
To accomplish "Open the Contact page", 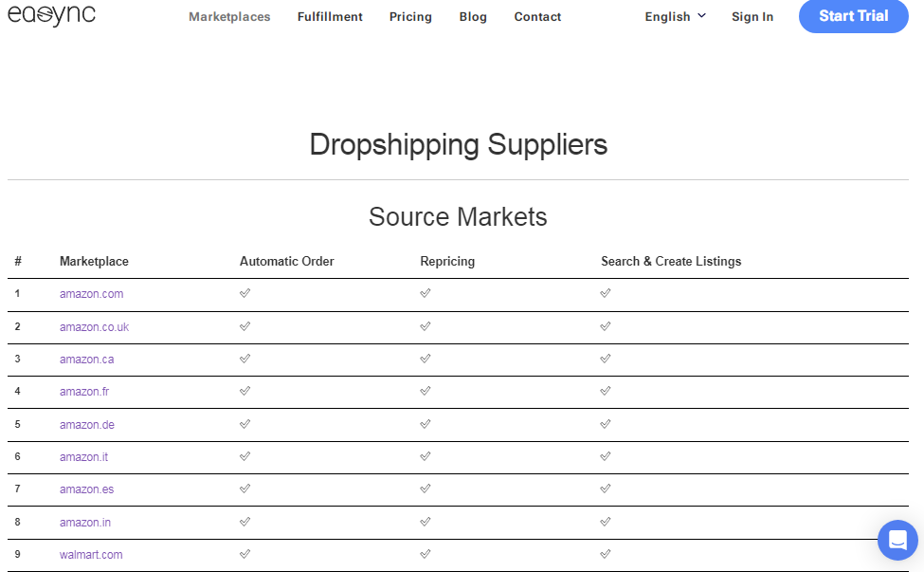I will tap(537, 16).
